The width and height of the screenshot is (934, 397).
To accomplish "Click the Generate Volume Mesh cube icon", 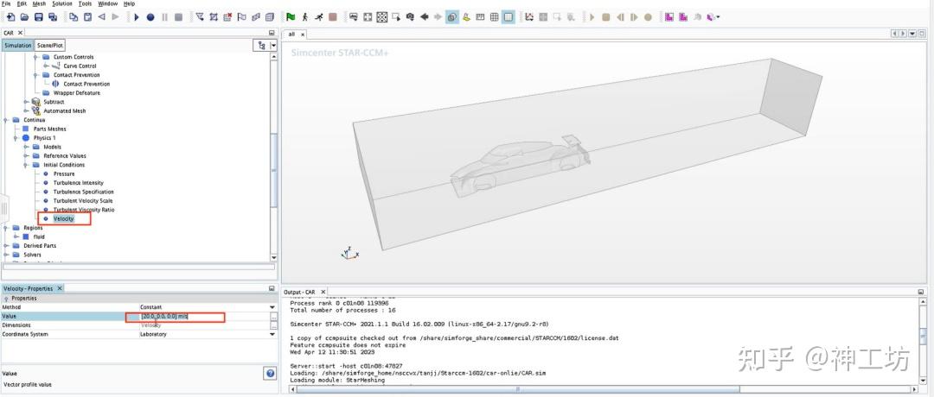I will (x=270, y=17).
